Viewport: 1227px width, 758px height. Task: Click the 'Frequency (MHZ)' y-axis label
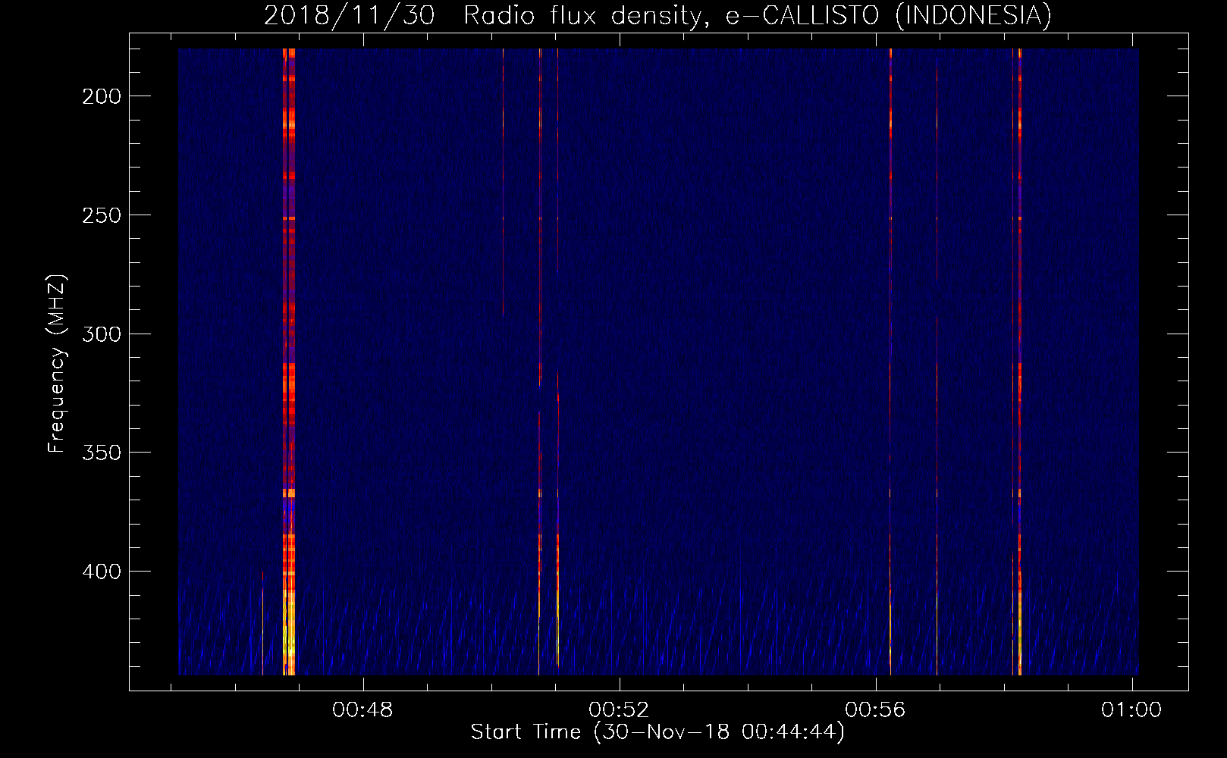pos(57,363)
